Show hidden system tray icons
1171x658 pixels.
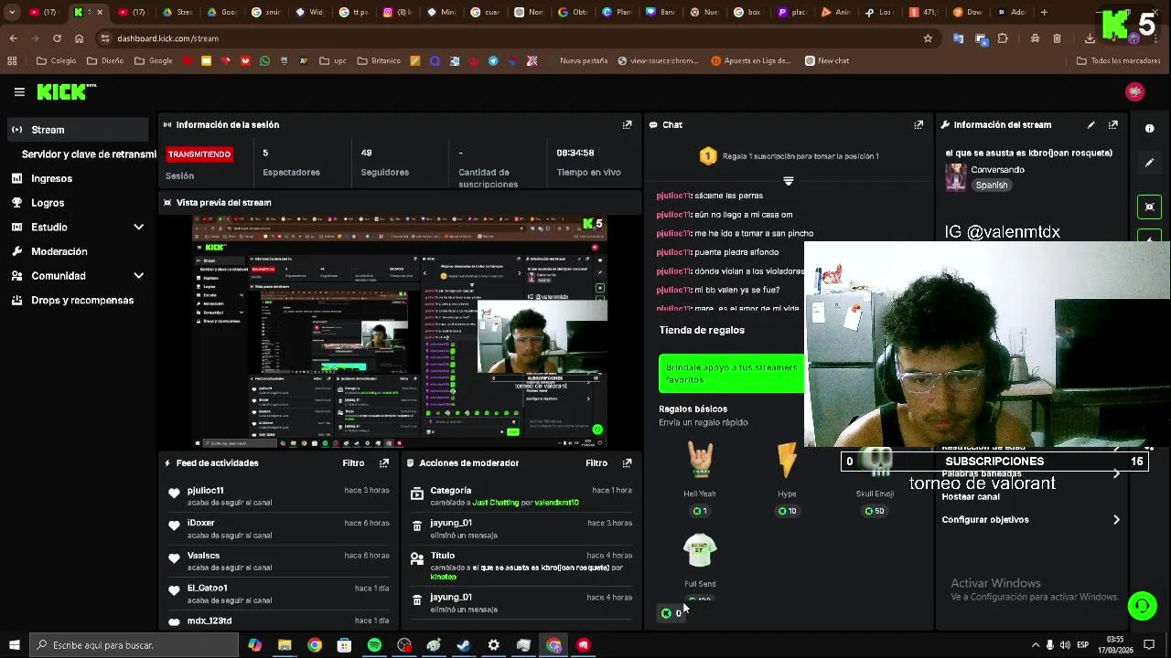coord(1036,645)
